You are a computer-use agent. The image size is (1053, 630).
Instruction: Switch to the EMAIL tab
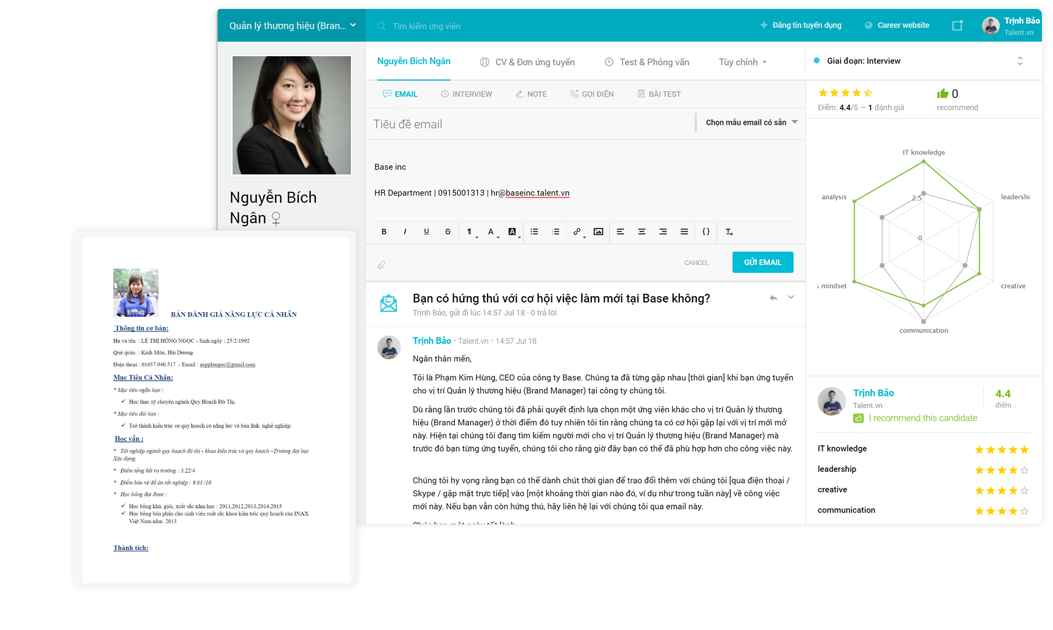tap(401, 94)
